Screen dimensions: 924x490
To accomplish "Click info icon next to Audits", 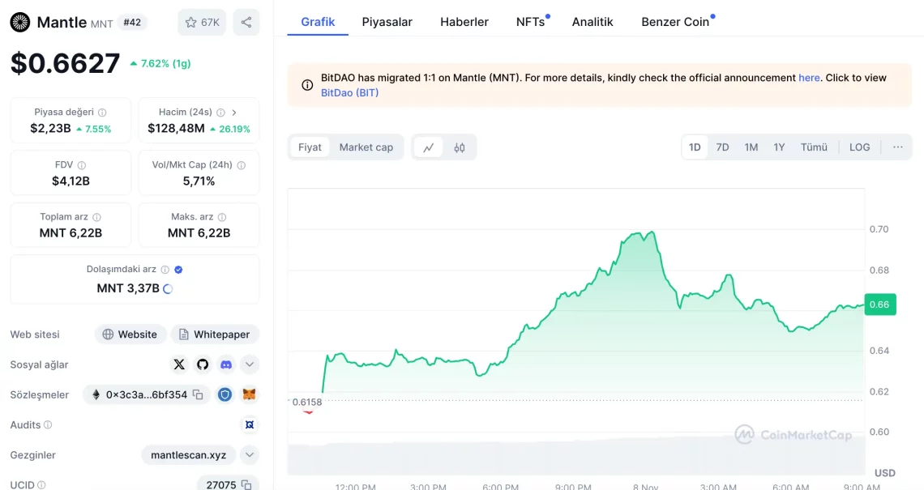I will coord(48,424).
